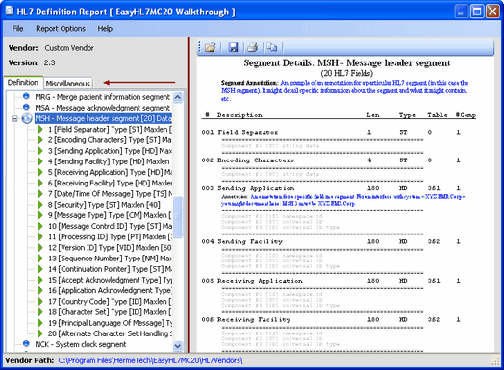Copy report contents with copy icon
Viewport: 504px width, 370px height.
pyautogui.click(x=272, y=47)
